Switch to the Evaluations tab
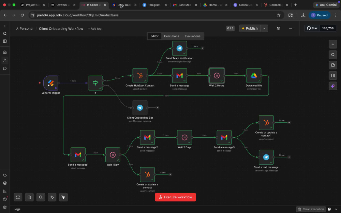Screen dimensions: 341x213 coord(192,36)
